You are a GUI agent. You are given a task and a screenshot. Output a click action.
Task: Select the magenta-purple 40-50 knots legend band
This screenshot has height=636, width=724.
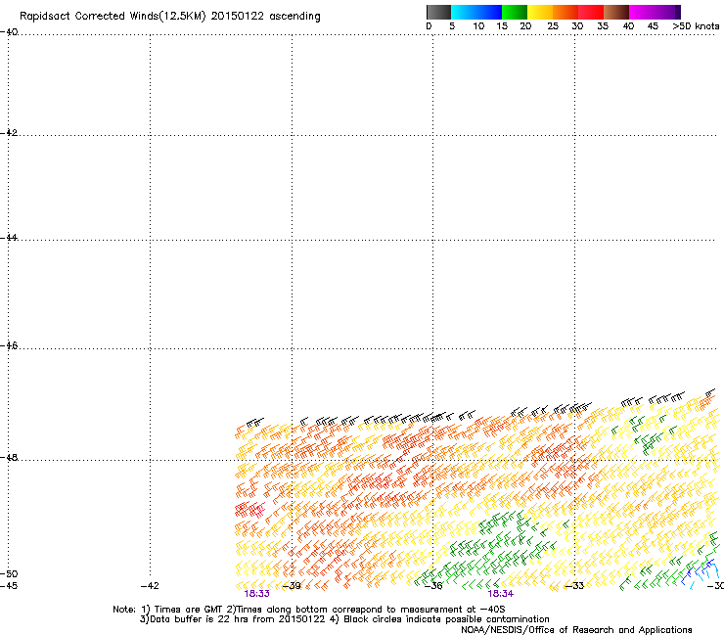(x=655, y=12)
